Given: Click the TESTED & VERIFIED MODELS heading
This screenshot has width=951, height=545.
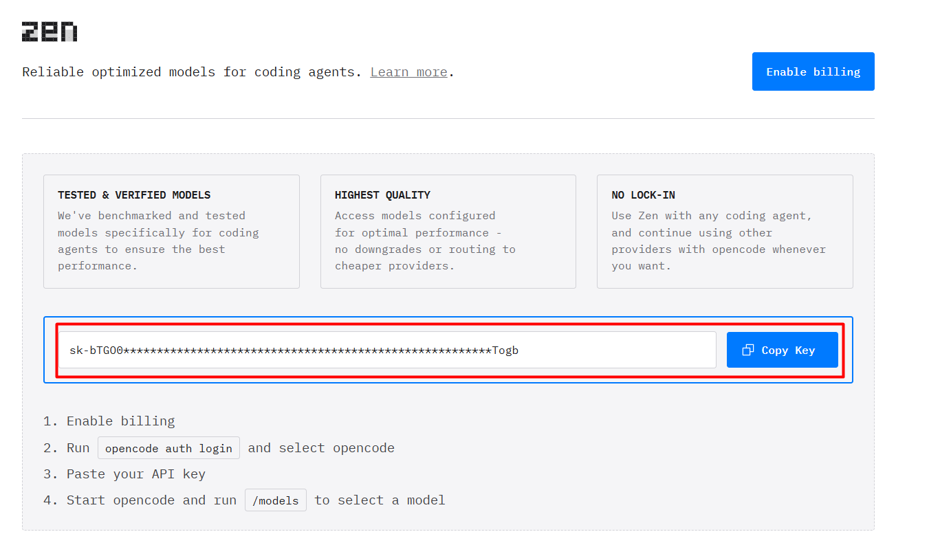Looking at the screenshot, I should coord(134,195).
